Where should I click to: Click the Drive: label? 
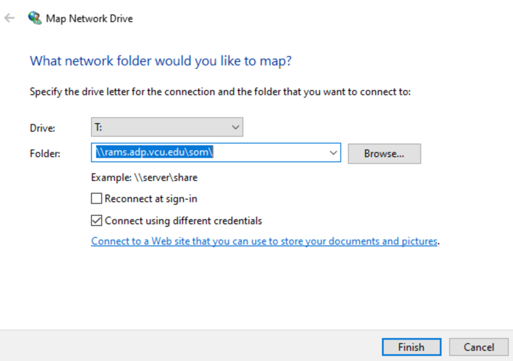tap(42, 128)
